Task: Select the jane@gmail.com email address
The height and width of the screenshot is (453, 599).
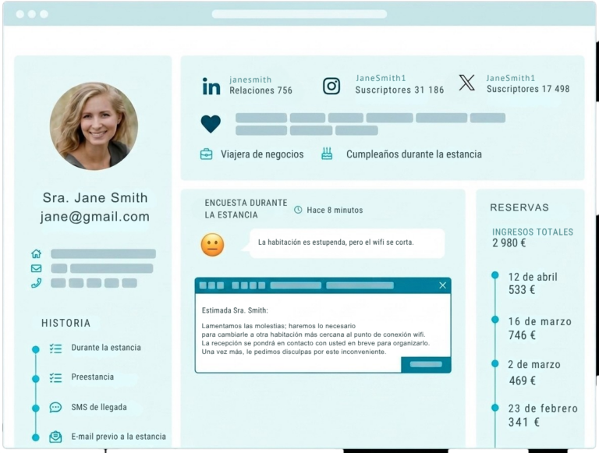Action: click(94, 217)
